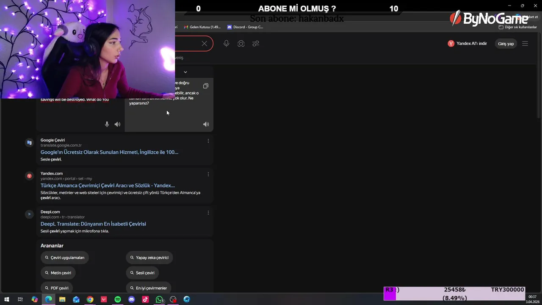Open OBS Studio from taskbar
The height and width of the screenshot is (305, 542).
click(173, 299)
